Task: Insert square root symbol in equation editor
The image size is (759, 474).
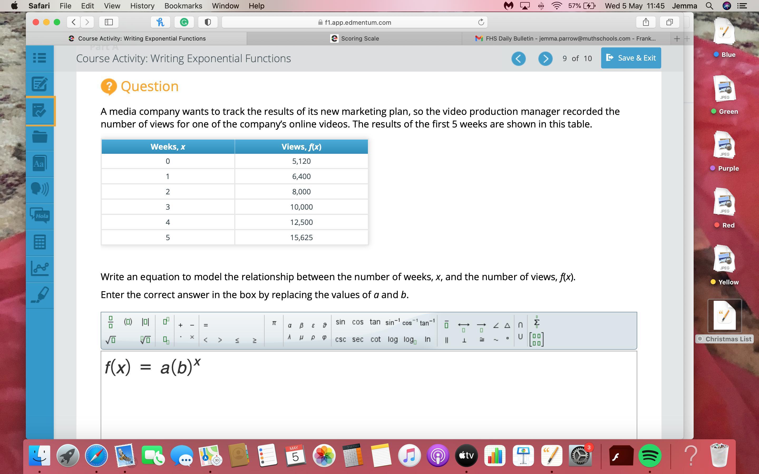Action: coord(110,340)
